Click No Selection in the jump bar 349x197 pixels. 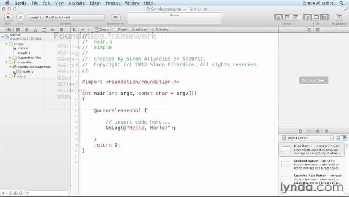pos(159,30)
